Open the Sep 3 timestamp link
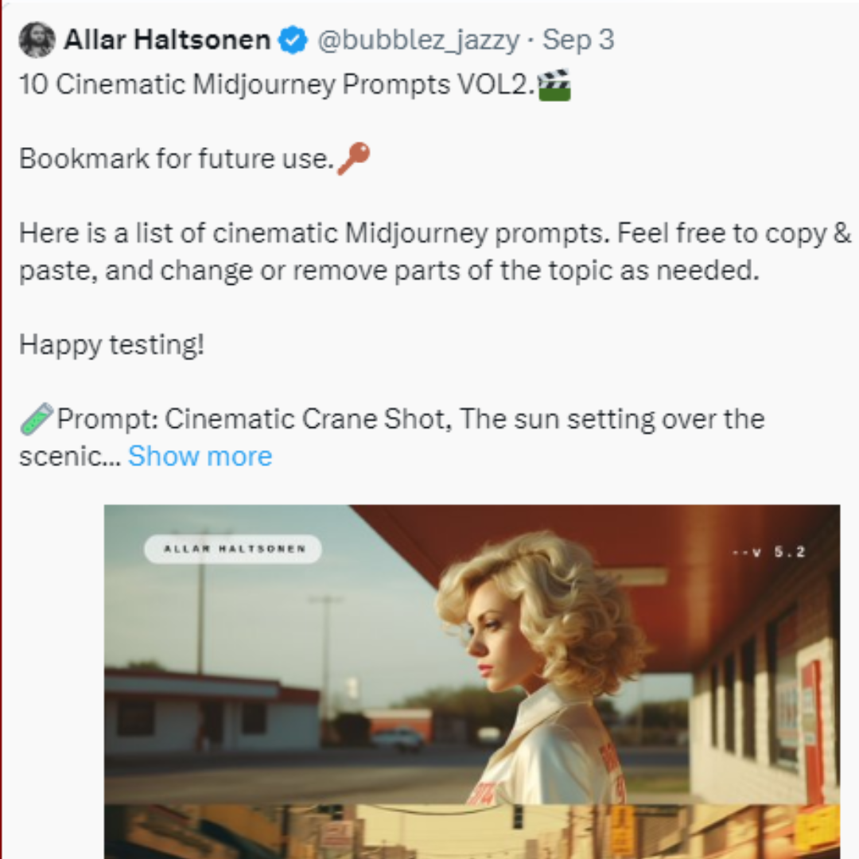This screenshot has height=859, width=859. coord(578,40)
